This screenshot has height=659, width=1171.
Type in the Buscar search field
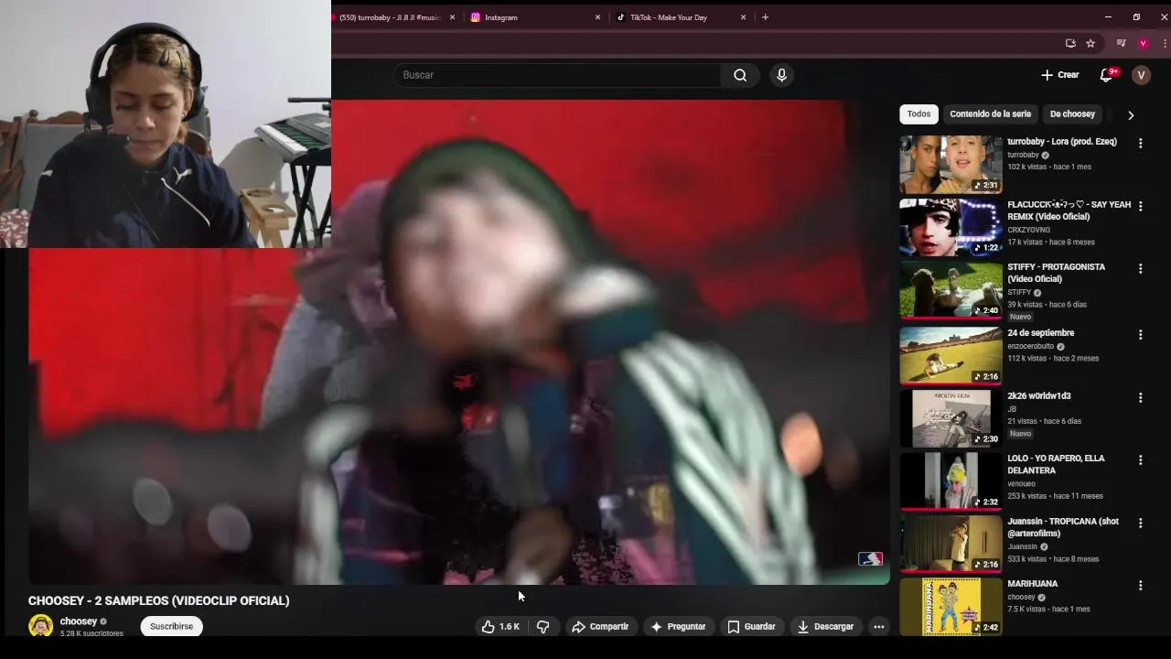point(558,75)
